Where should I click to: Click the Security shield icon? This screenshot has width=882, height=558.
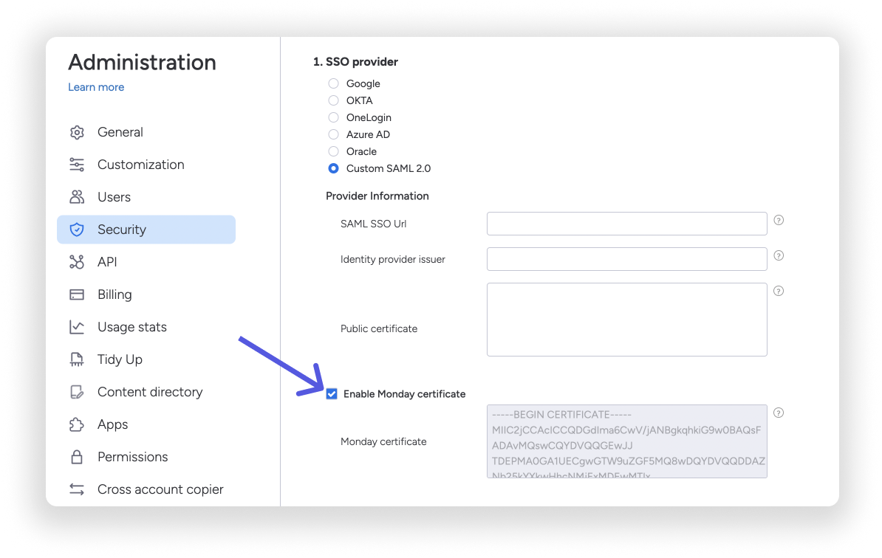pos(77,230)
